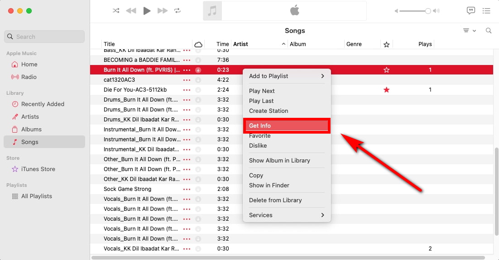Open the lyrics panel
The height and width of the screenshot is (260, 499).
click(471, 11)
